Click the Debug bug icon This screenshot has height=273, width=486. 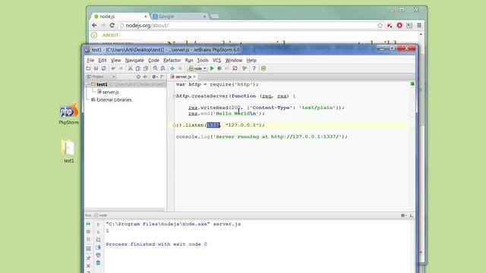tap(219, 68)
